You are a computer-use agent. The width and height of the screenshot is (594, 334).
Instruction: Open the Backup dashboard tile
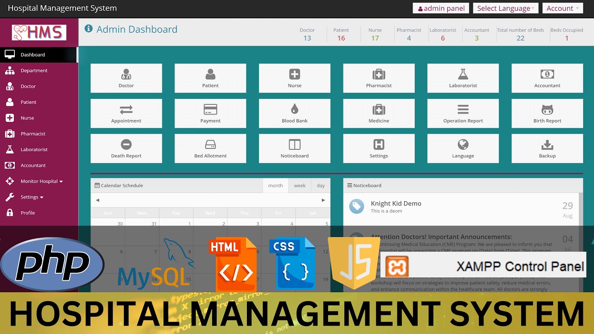coord(547,149)
